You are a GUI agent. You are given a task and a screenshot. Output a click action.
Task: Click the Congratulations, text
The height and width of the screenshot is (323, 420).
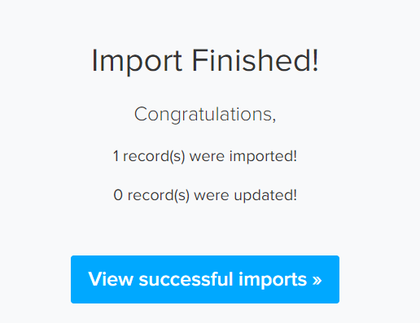205,115
